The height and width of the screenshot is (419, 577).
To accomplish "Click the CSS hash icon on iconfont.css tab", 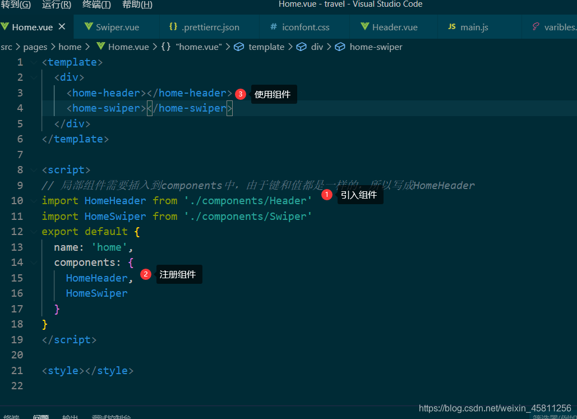I will (274, 26).
